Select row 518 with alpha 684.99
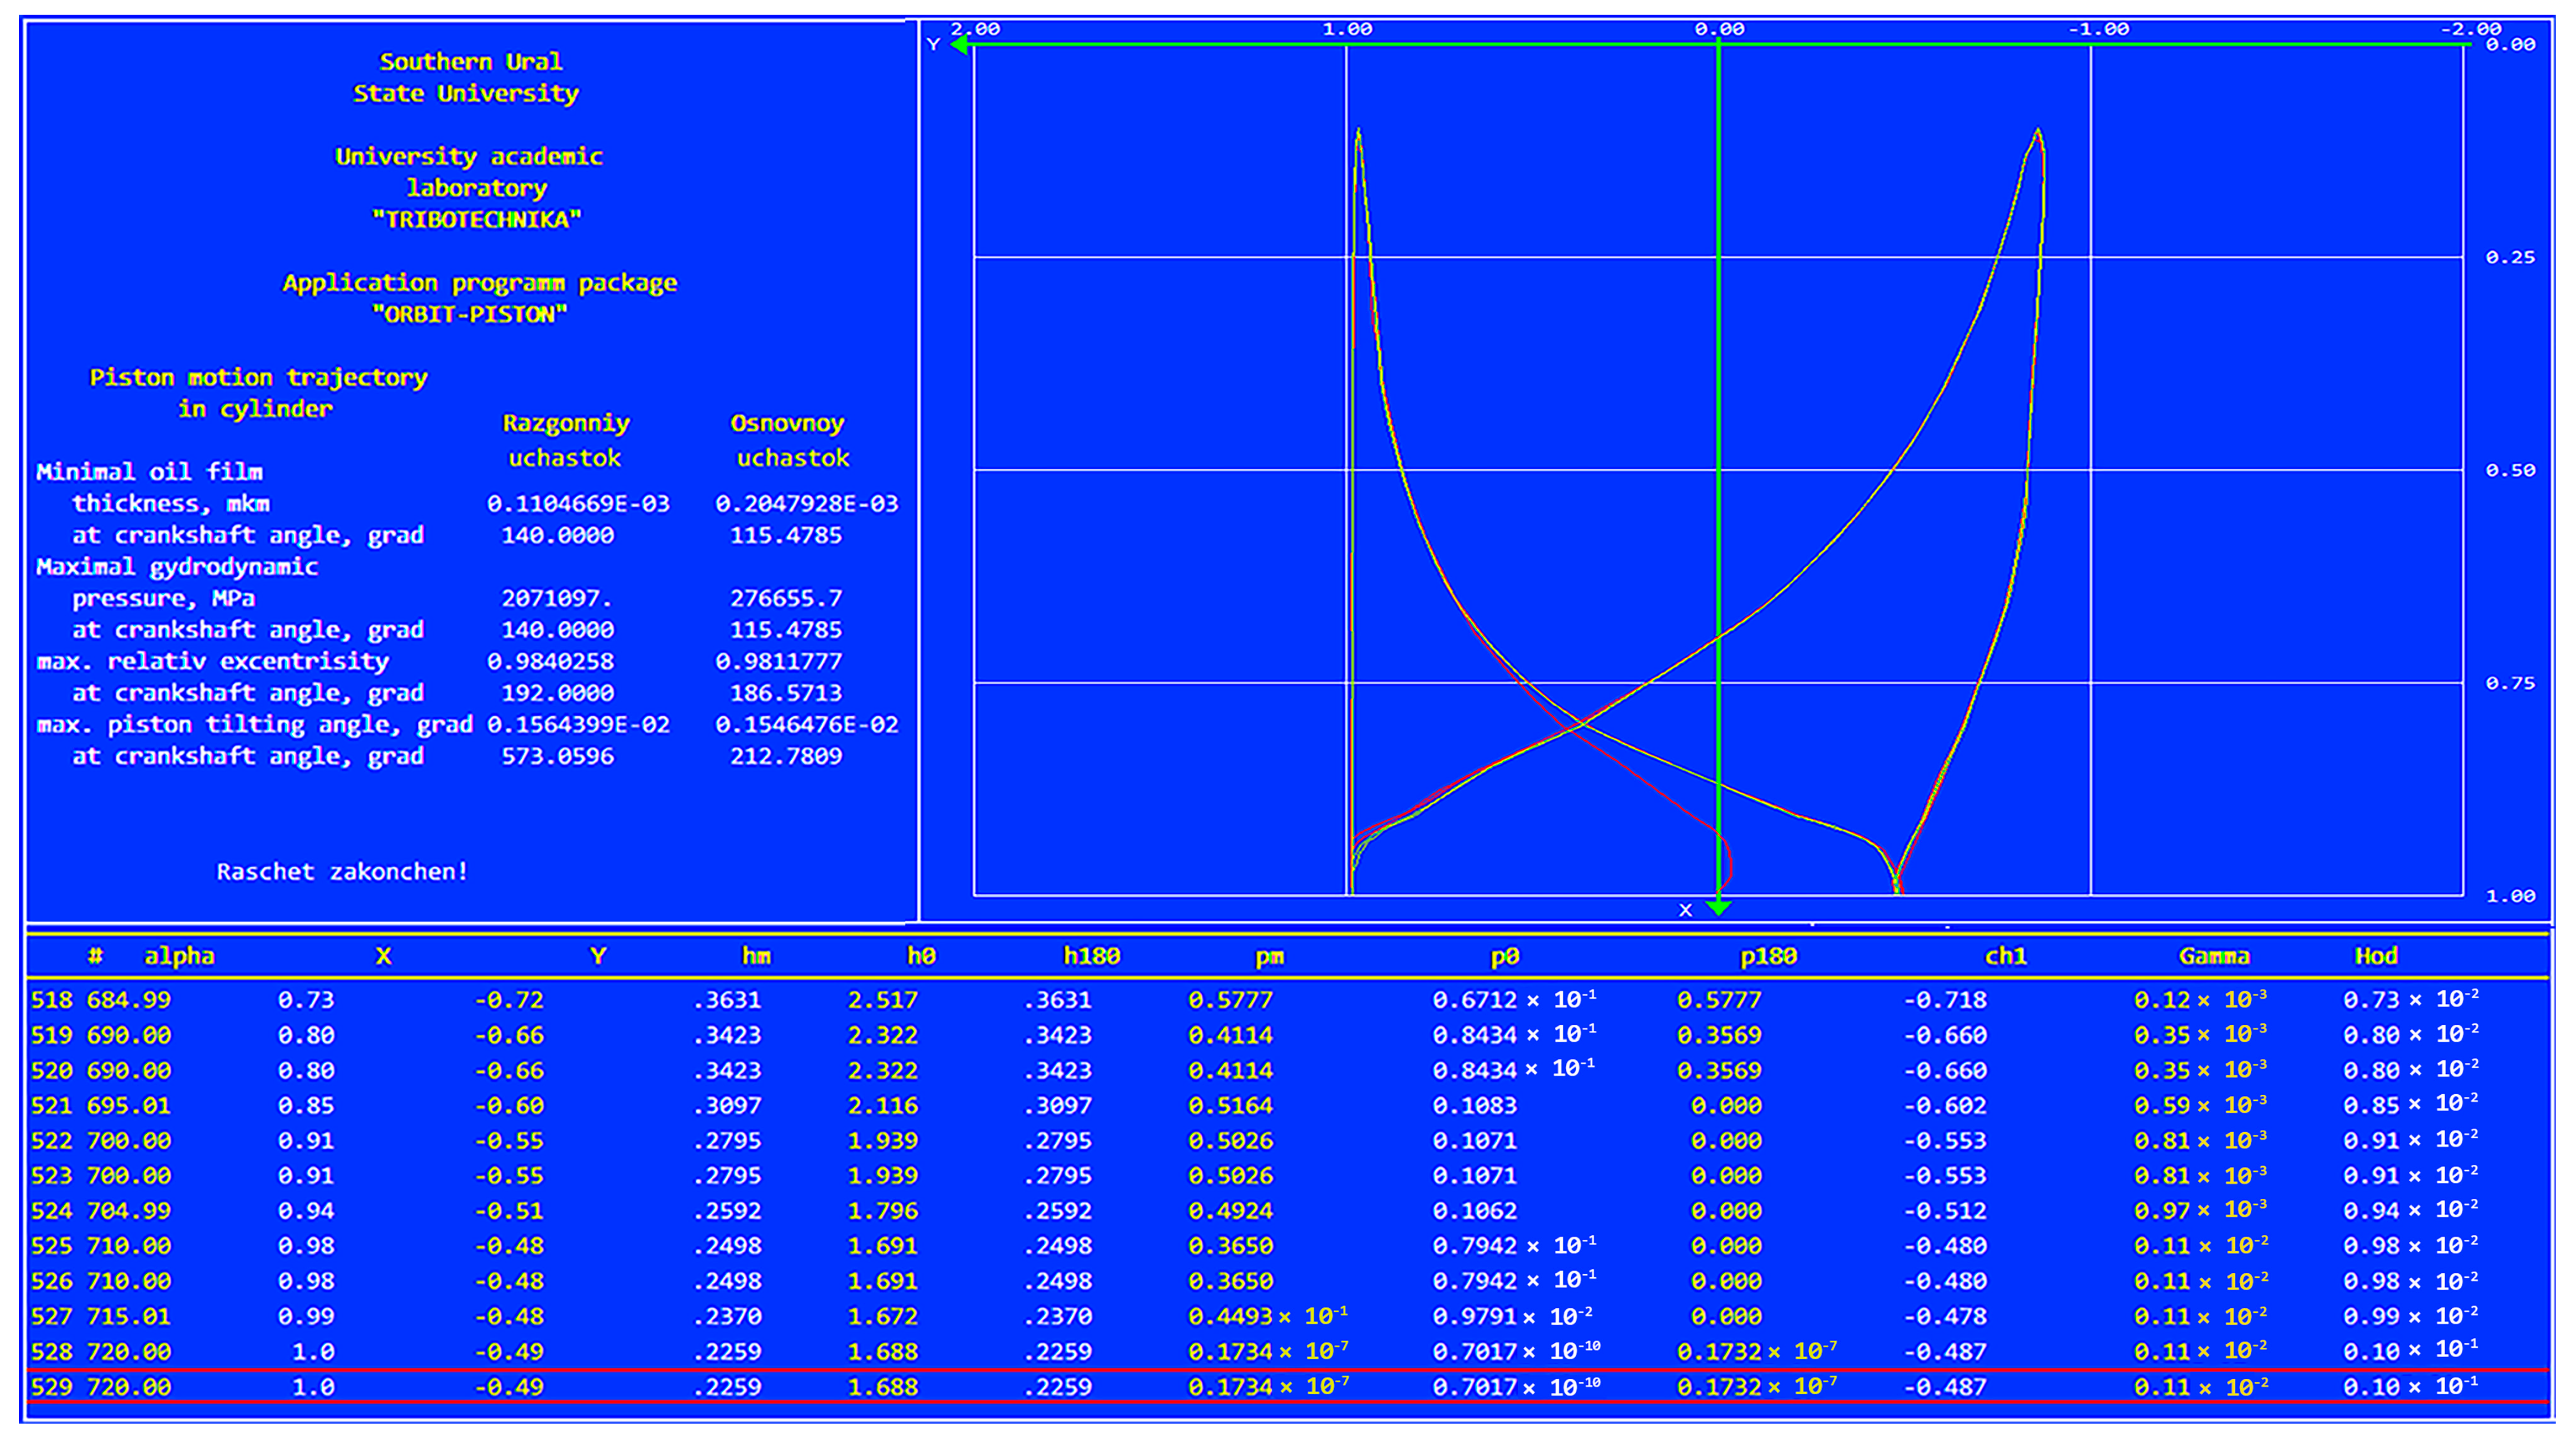Image resolution: width=2576 pixels, height=1436 pixels. tap(1288, 999)
